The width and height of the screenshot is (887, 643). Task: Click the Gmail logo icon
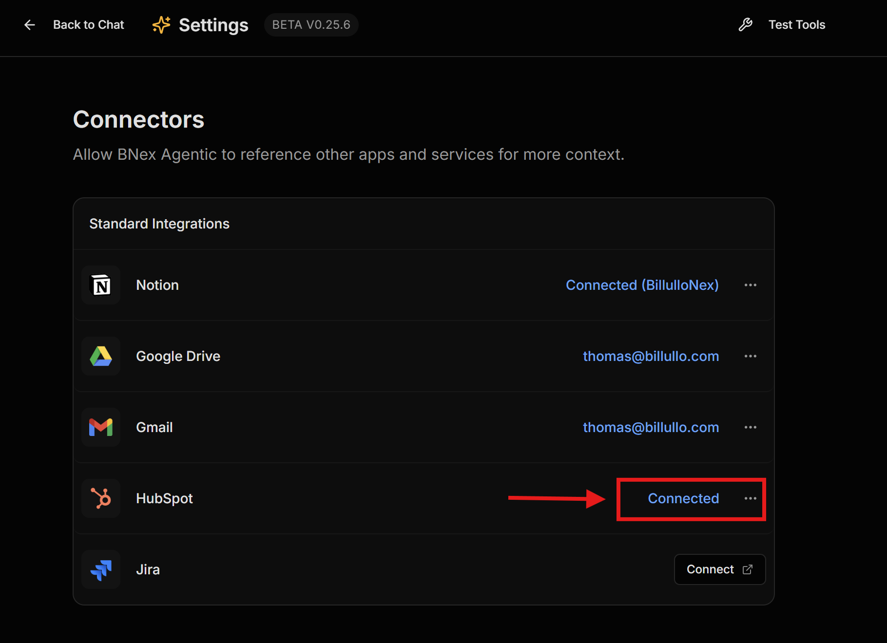[101, 427]
